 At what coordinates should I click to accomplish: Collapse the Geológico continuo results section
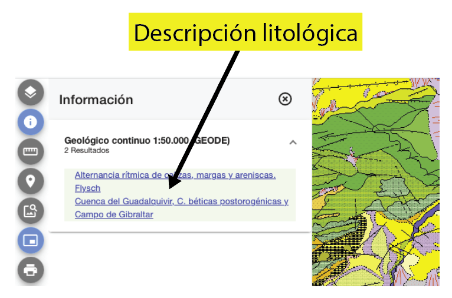tap(293, 142)
